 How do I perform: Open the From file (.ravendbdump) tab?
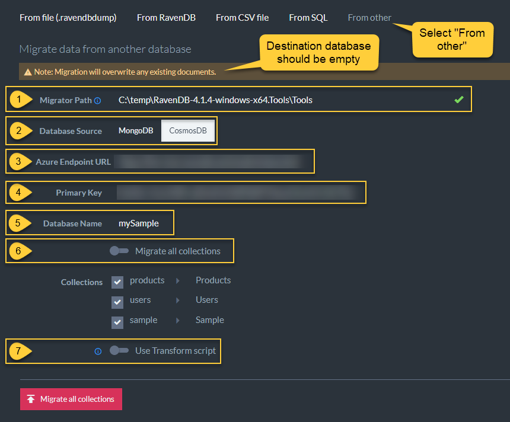[68, 18]
